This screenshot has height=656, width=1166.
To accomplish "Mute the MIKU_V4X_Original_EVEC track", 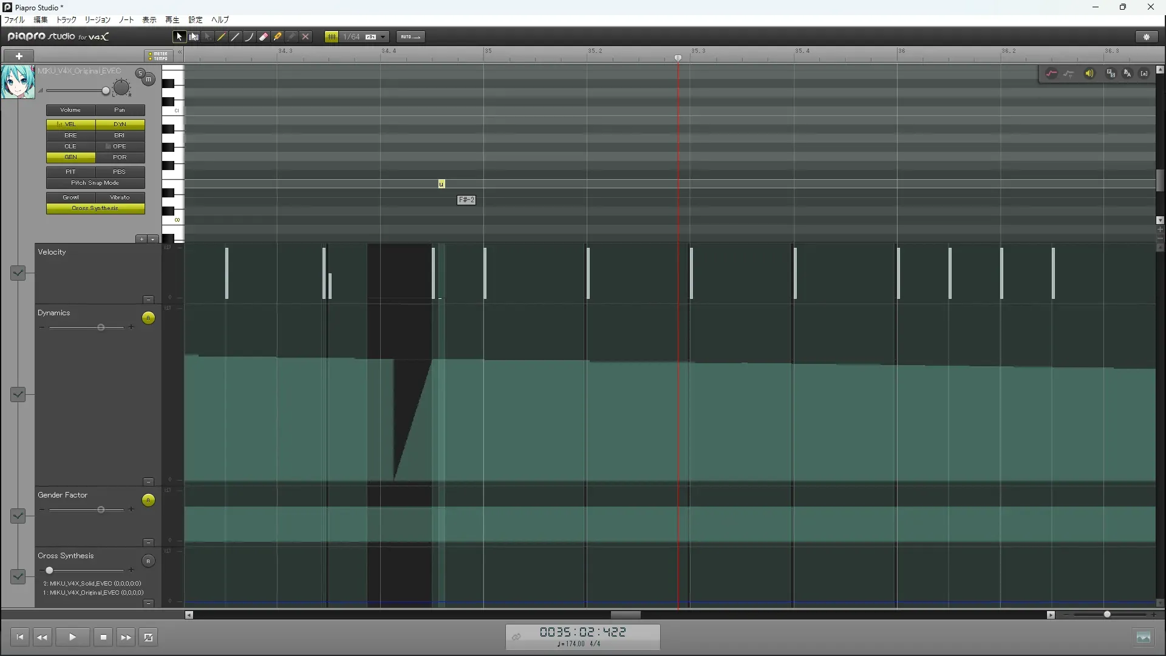I will (149, 80).
